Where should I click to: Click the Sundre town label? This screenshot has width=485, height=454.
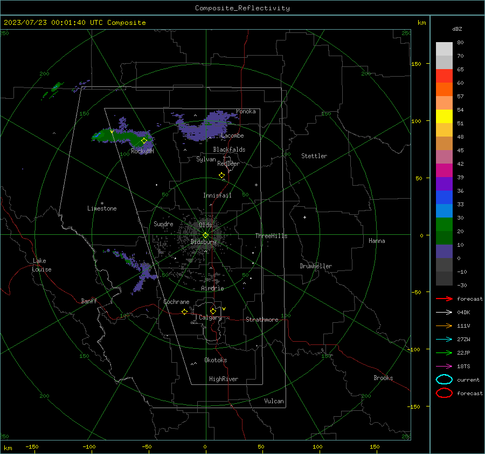click(x=163, y=223)
